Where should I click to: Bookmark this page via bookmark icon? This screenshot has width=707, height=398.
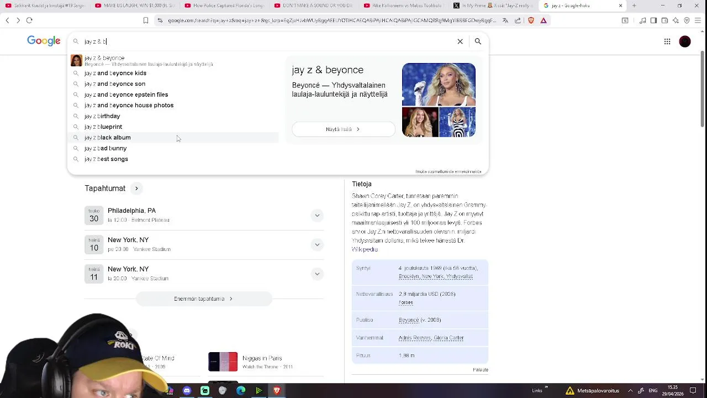146,20
